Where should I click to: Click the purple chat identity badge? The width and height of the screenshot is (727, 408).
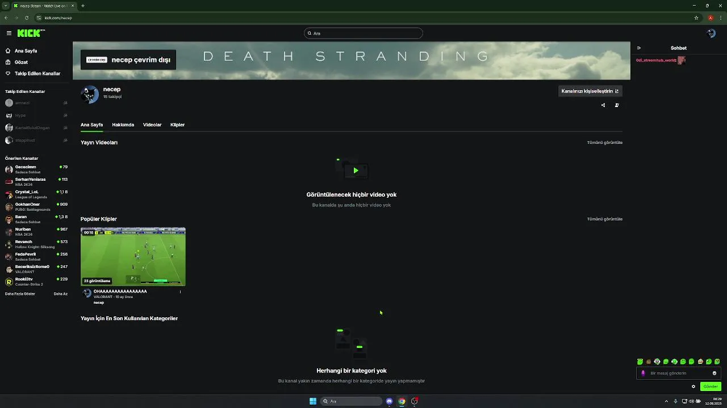click(x=643, y=373)
